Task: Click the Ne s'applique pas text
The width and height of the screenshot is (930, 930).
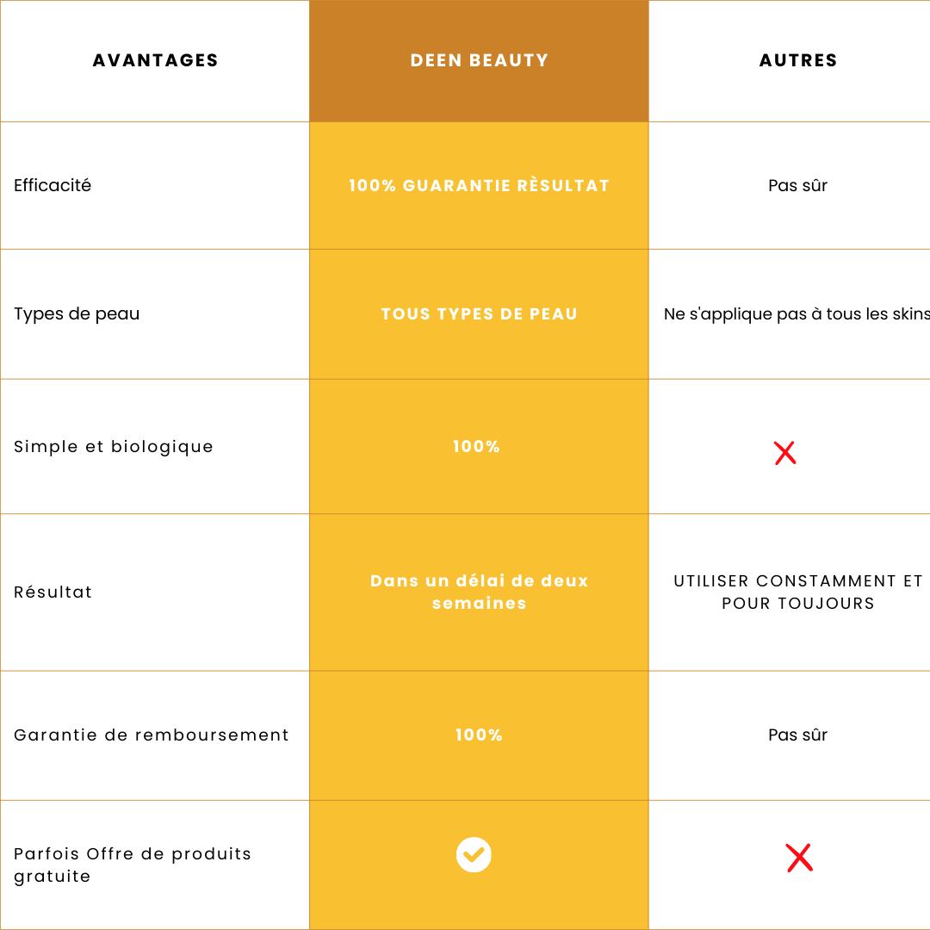Action: click(796, 313)
